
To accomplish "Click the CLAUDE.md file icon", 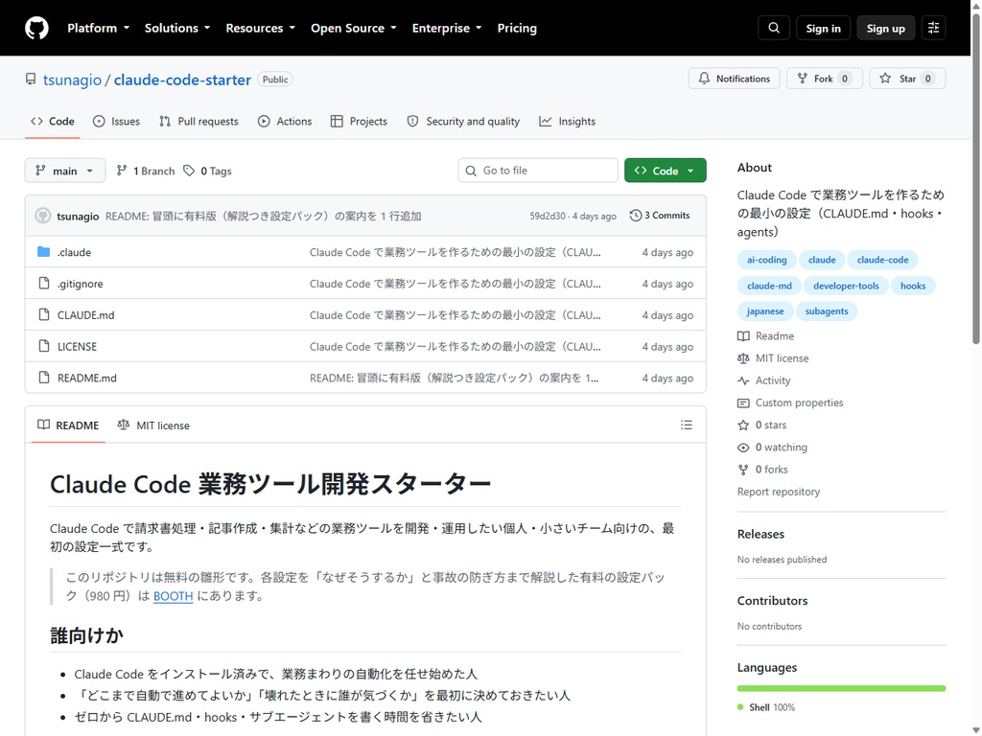I will (x=44, y=314).
